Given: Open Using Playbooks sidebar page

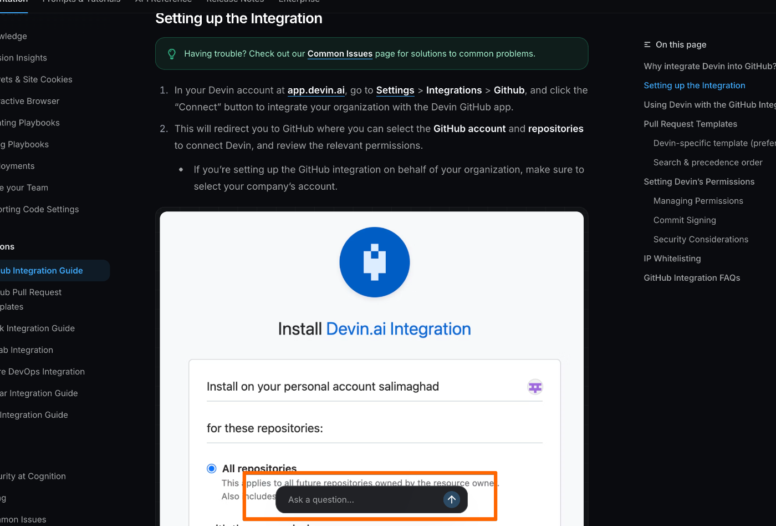Looking at the screenshot, I should [24, 144].
